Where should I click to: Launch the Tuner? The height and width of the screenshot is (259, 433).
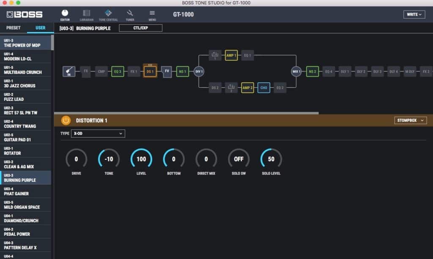[130, 15]
